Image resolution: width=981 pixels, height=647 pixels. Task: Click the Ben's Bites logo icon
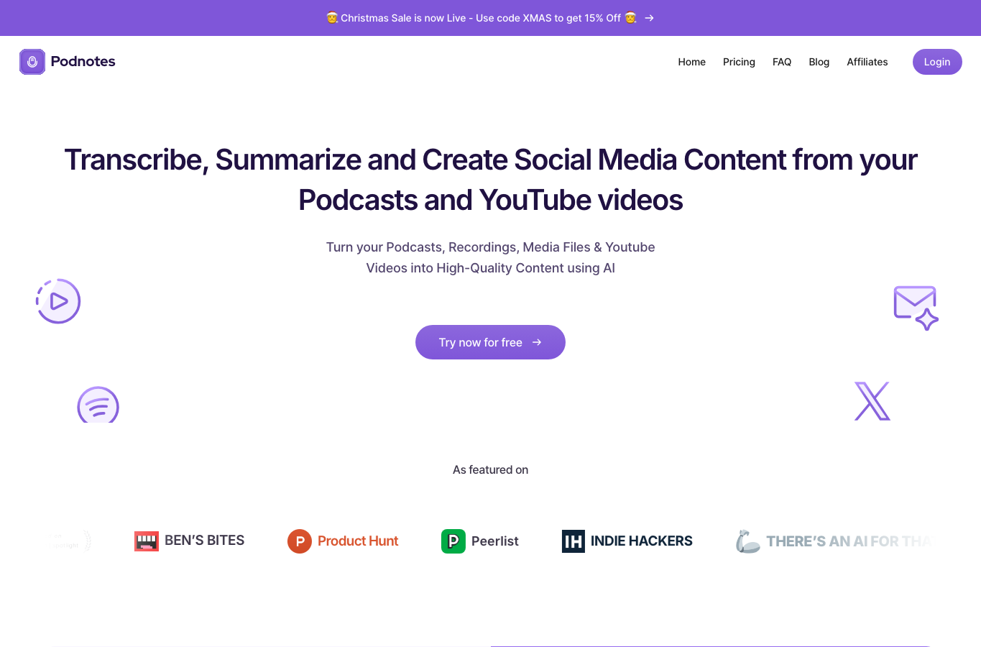coord(147,541)
